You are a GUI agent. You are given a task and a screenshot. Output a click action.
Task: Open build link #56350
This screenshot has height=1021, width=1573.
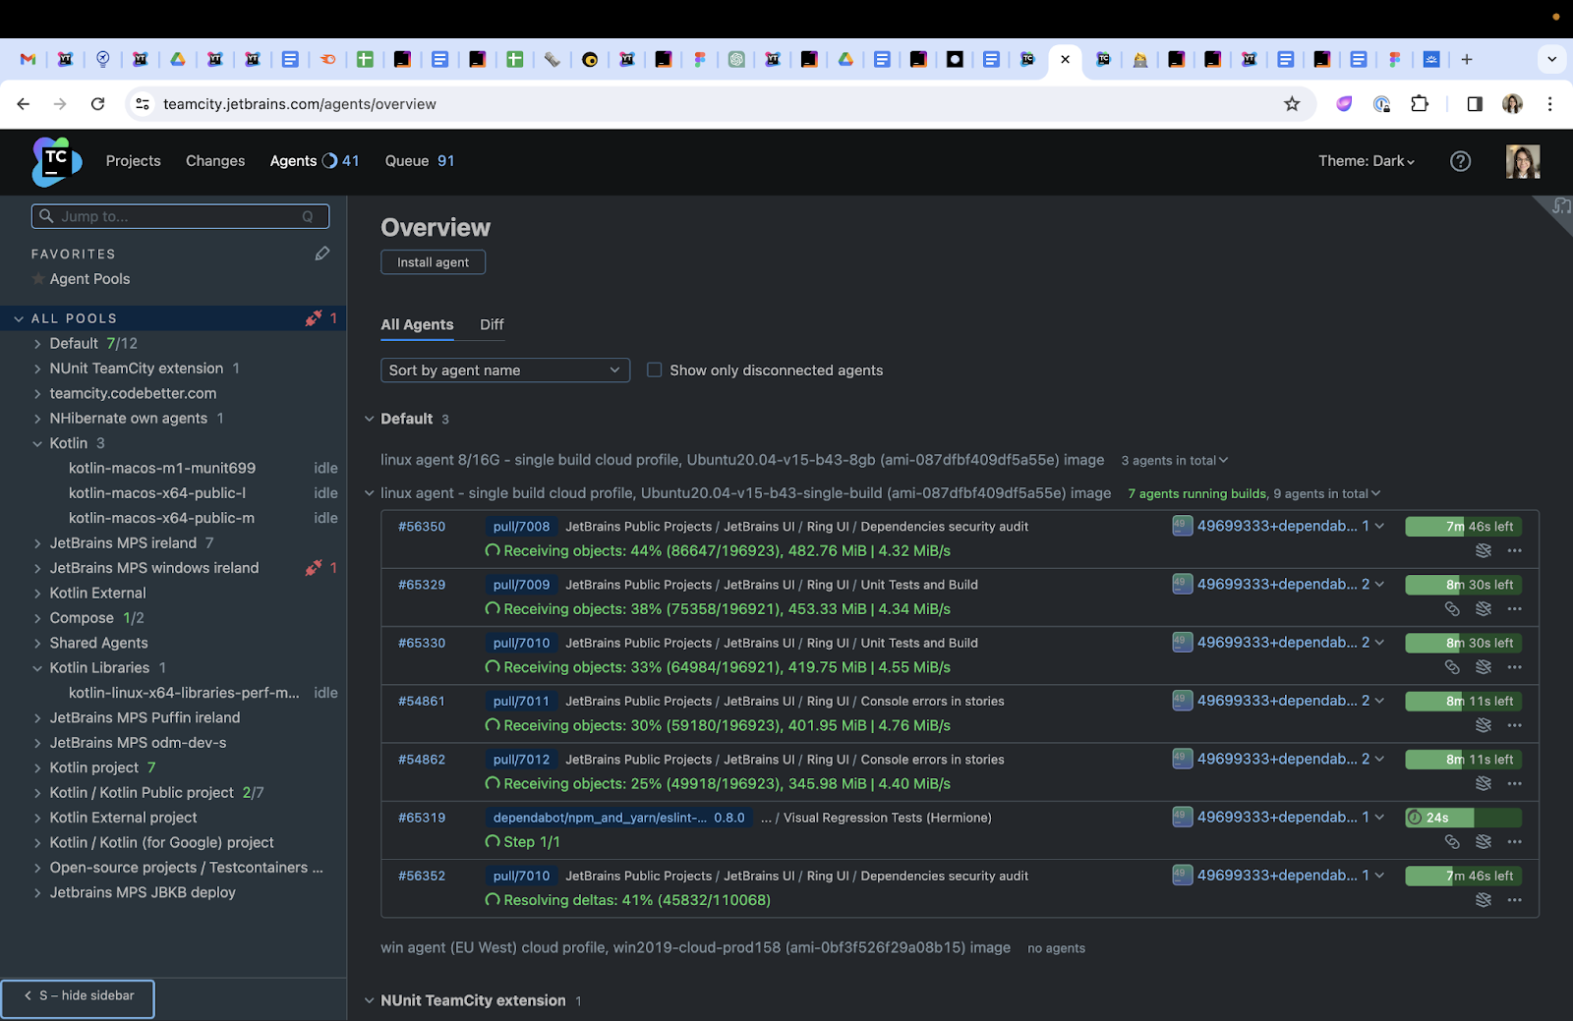click(x=422, y=527)
